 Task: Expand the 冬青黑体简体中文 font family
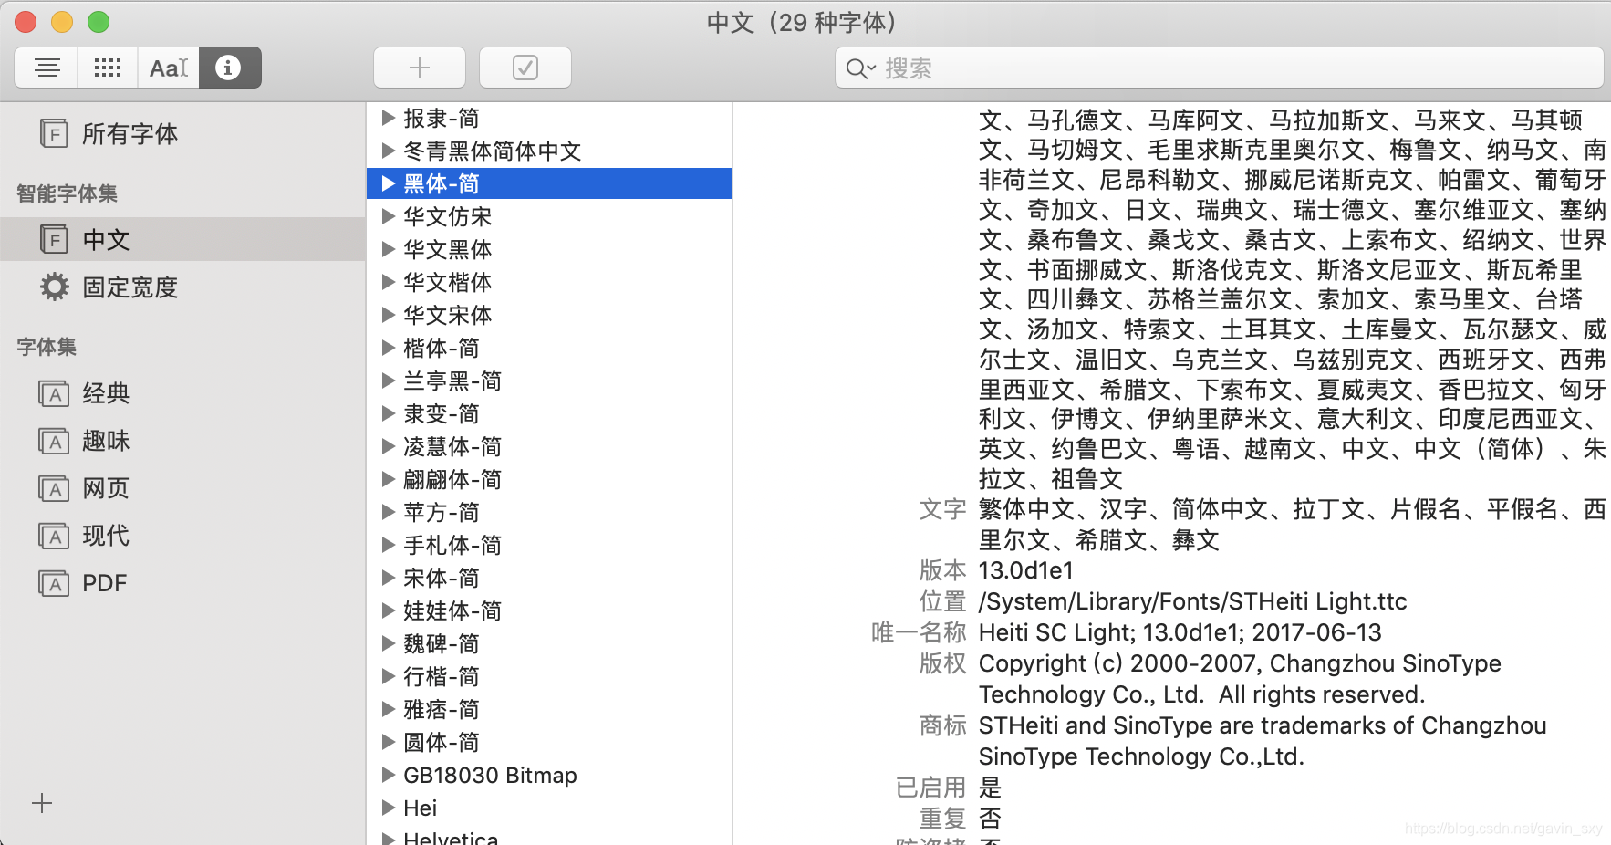(389, 151)
